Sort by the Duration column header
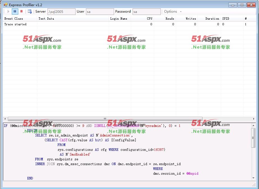 (x=209, y=19)
